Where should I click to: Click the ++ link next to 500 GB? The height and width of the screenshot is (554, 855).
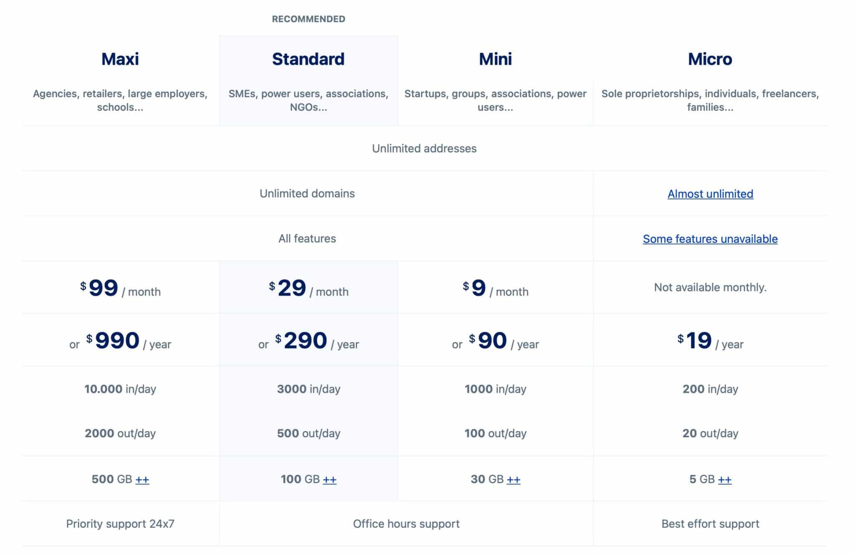pos(142,479)
